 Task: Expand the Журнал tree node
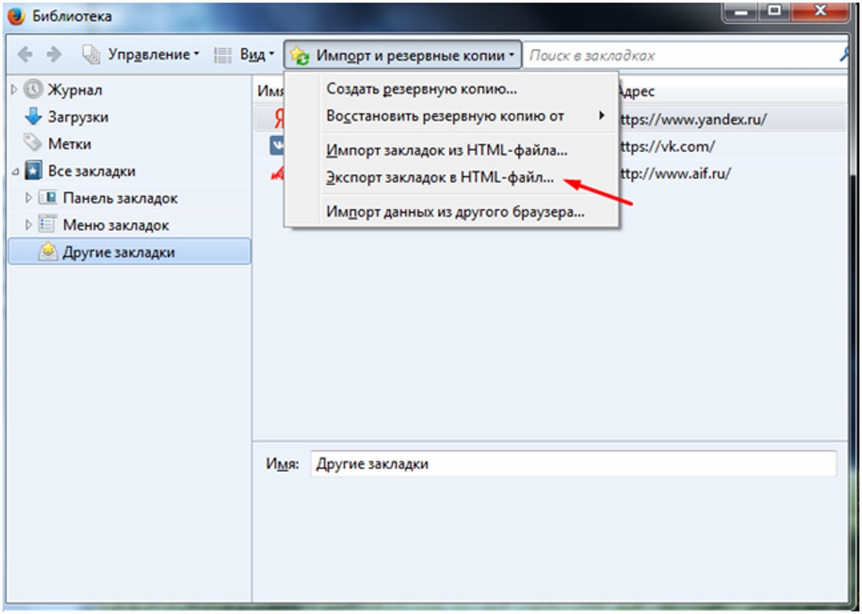[14, 90]
